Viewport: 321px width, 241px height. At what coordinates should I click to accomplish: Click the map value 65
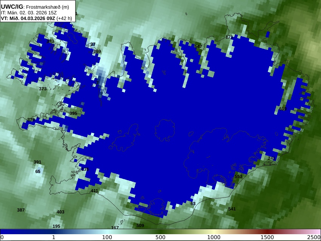point(38,171)
